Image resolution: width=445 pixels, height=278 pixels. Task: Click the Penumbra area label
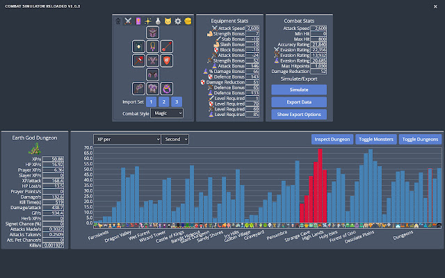click(x=277, y=236)
